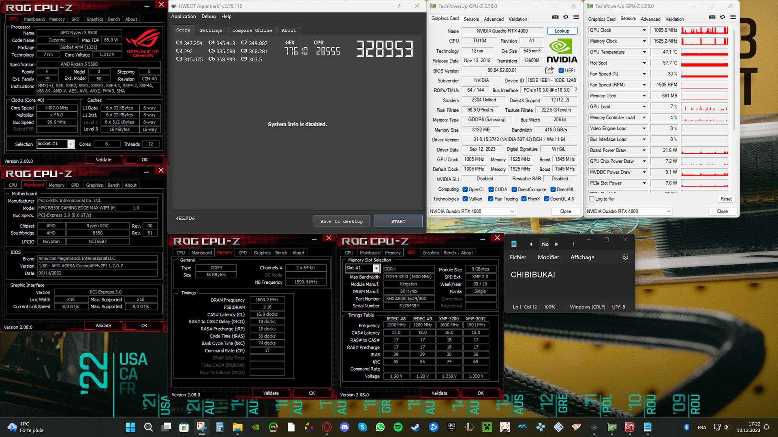Open Bench tab in top-left CPU-Z window
Screen dimensions: 778x437
[x=114, y=19]
